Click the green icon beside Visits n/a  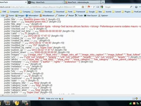click(x=60, y=99)
